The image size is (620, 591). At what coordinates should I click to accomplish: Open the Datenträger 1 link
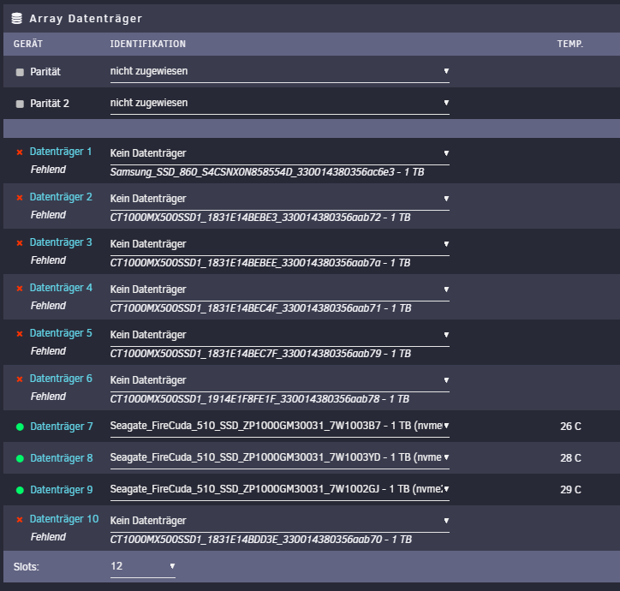[x=61, y=152]
